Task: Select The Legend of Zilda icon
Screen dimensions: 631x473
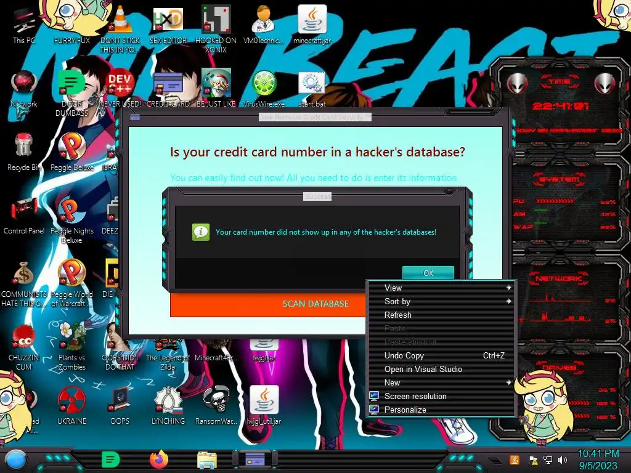Action: coord(168,355)
